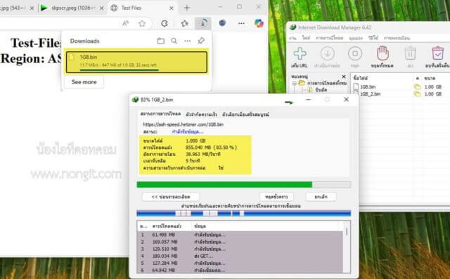
Task: Open the Tasks menu in IDM menu bar
Action: (x=292, y=38)
